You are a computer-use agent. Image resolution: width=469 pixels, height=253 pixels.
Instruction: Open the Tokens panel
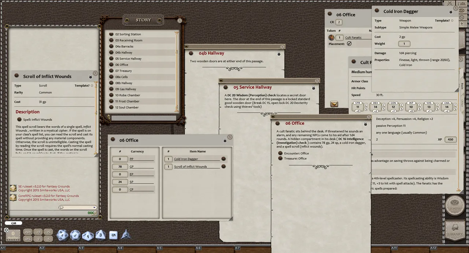click(455, 205)
